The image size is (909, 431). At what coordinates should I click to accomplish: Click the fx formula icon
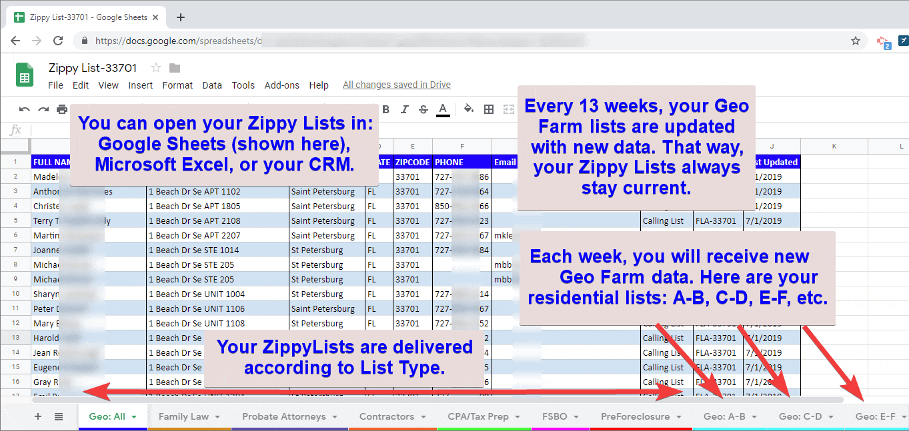(16, 130)
